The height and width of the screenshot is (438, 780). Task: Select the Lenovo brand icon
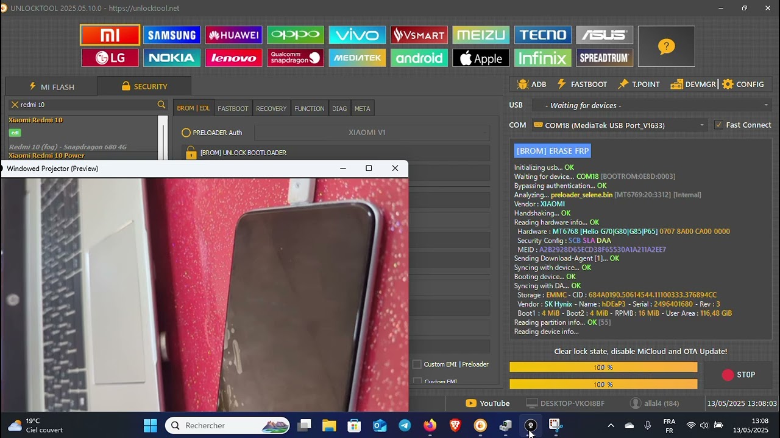[234, 58]
